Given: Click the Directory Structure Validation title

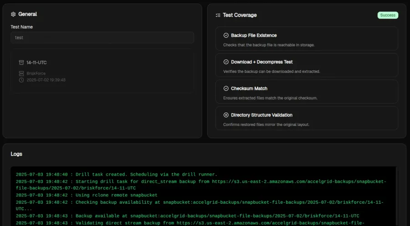Looking at the screenshot, I should click(x=261, y=115).
